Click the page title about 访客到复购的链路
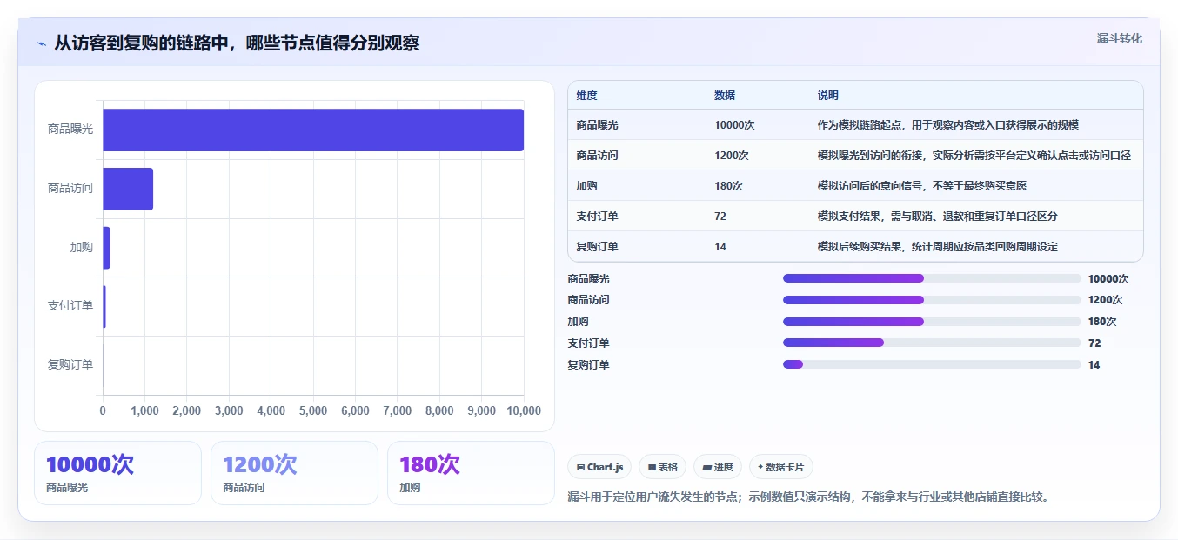Image resolution: width=1178 pixels, height=540 pixels. pyautogui.click(x=237, y=43)
